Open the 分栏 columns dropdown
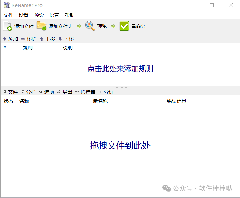 pyautogui.click(x=31, y=92)
